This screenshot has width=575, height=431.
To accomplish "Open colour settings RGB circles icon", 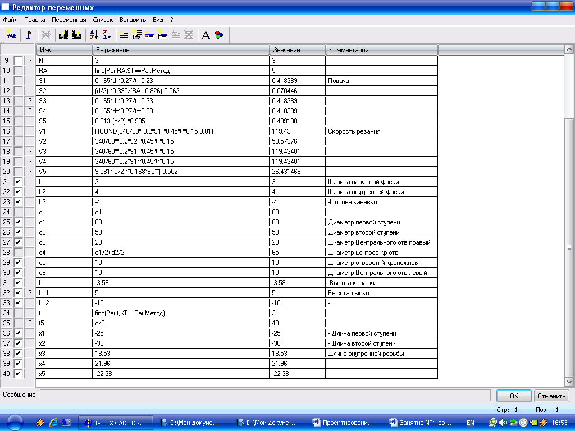I will point(219,35).
